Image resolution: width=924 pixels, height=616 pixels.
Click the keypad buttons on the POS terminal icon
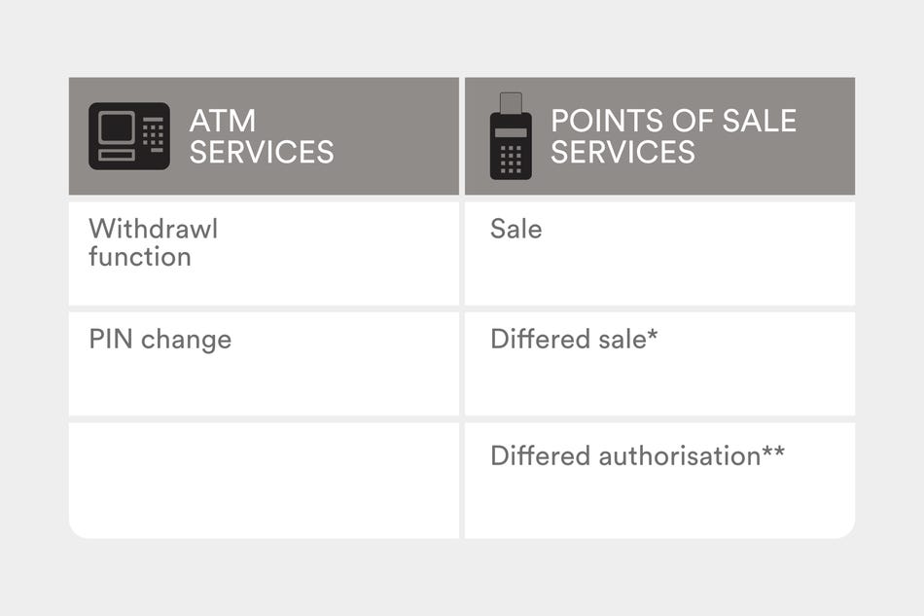[x=511, y=159]
